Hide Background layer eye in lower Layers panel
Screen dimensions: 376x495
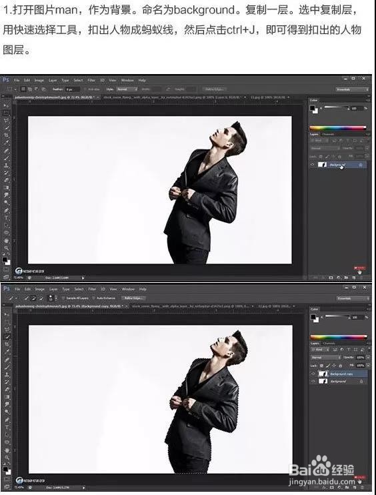coord(313,381)
